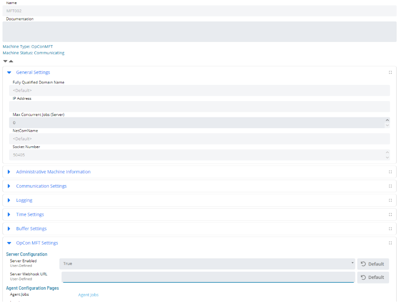
Task: Reset Server Webhook URL to Default
Action: click(373, 277)
